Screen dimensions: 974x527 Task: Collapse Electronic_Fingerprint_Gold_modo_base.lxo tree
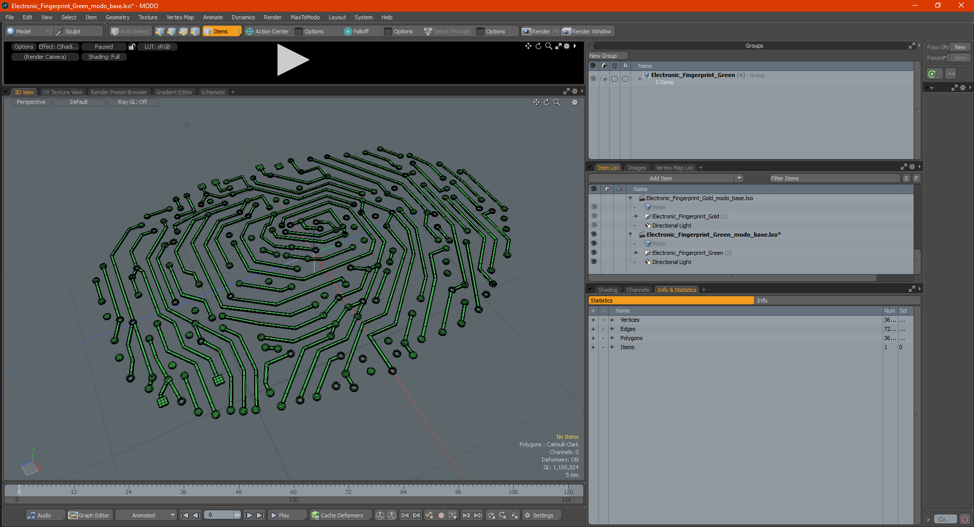tap(631, 198)
